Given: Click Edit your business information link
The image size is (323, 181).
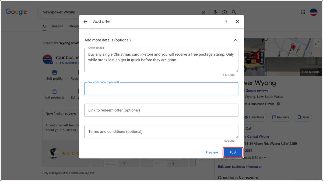Looking at the screenshot, I should click(240, 167).
